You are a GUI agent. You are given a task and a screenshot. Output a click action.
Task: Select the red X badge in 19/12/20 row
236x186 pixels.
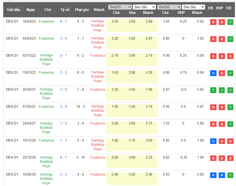pyautogui.click(x=230, y=141)
